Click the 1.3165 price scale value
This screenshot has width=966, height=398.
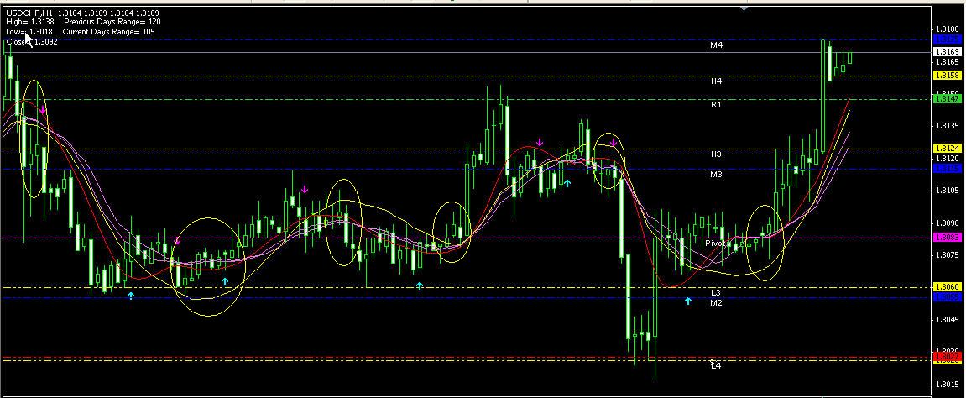947,61
